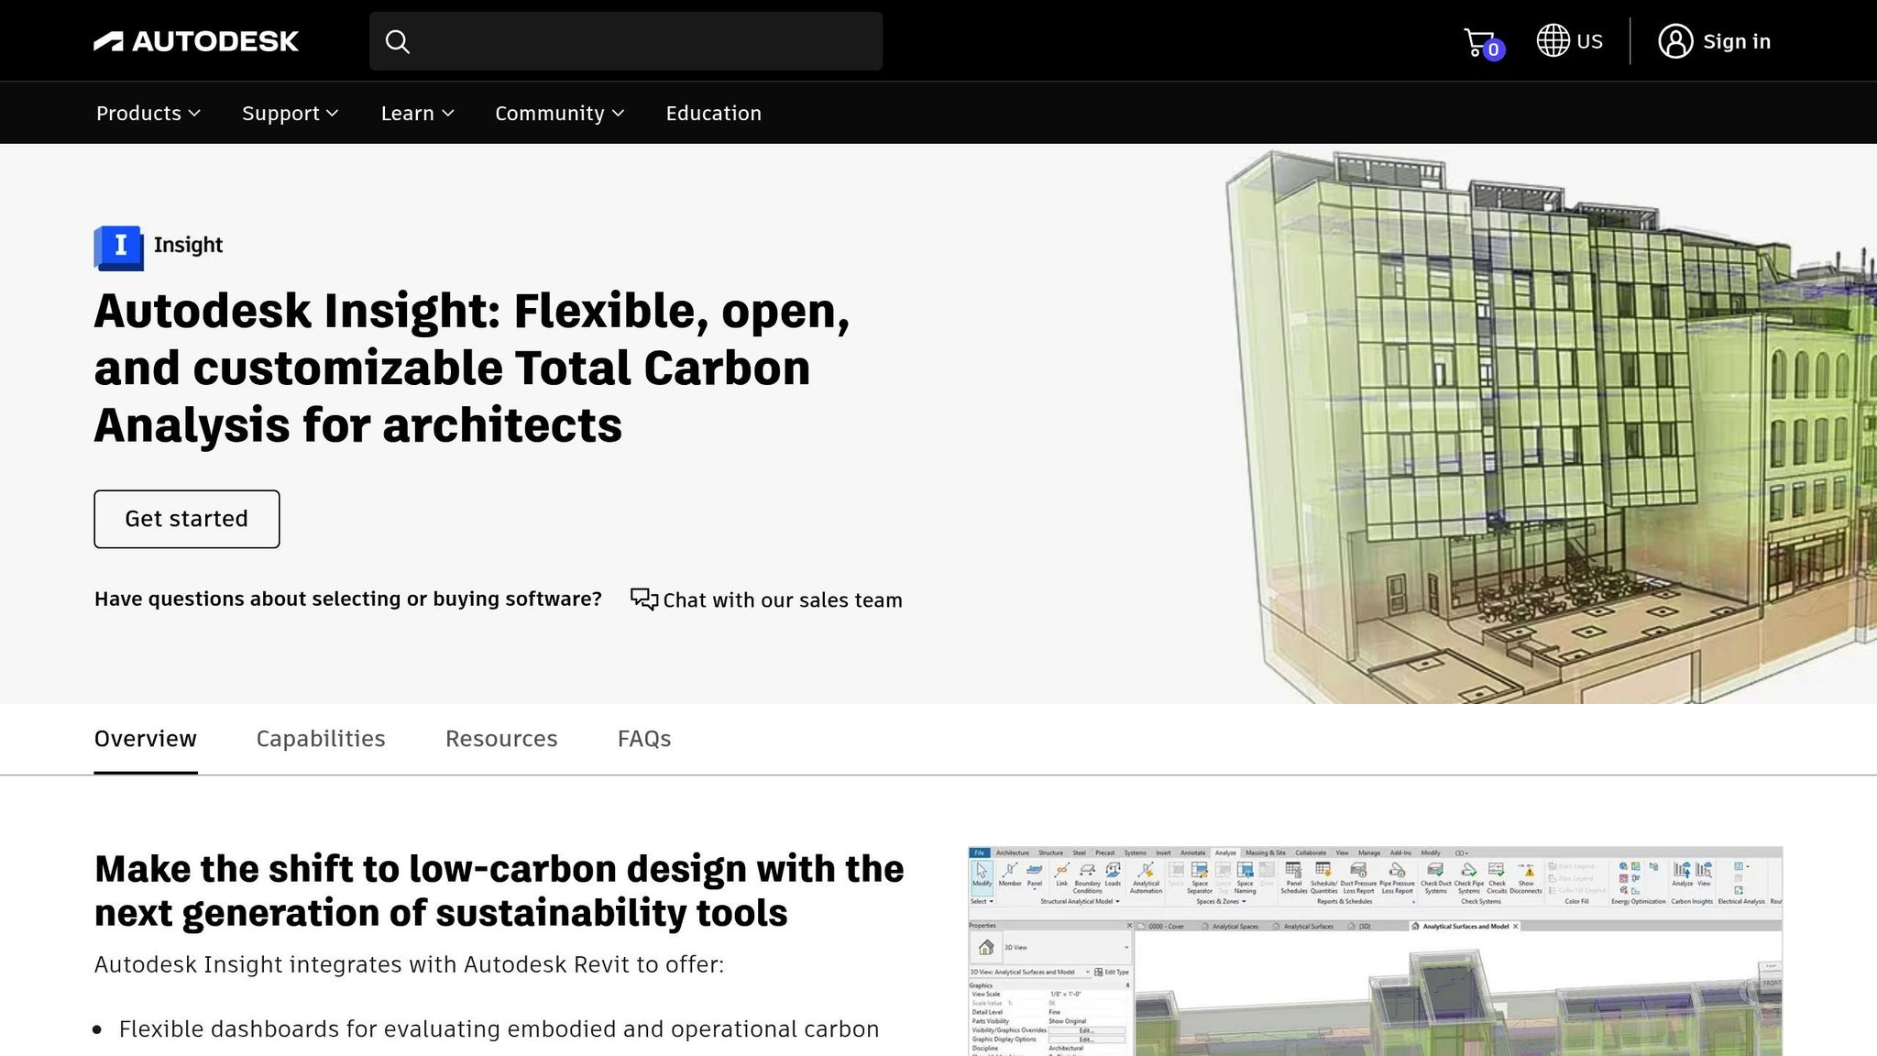Screen dimensions: 1877x1056
Task: Expand the Learn menu
Action: (x=418, y=113)
